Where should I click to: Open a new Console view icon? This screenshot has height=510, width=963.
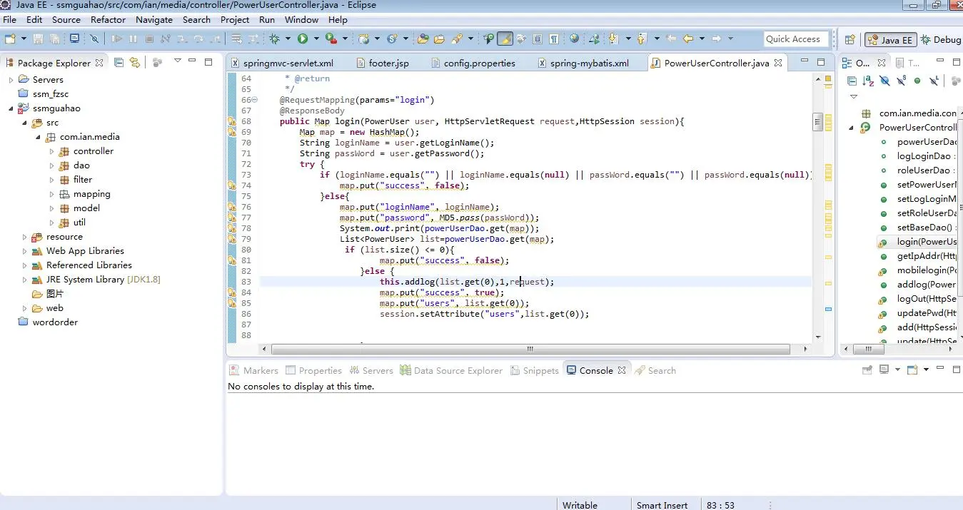coord(912,369)
